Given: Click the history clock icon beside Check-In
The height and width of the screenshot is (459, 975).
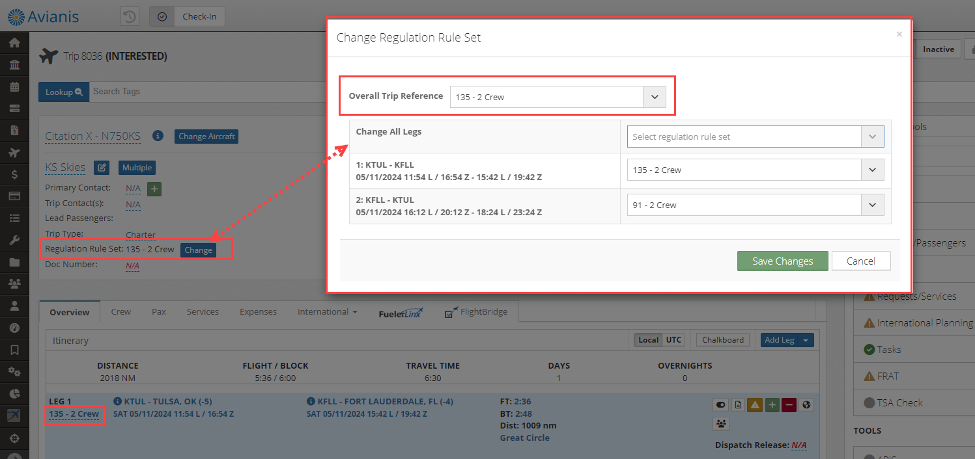Looking at the screenshot, I should point(130,17).
